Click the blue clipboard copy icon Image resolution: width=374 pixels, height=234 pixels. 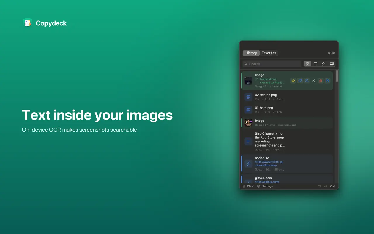[327, 81]
